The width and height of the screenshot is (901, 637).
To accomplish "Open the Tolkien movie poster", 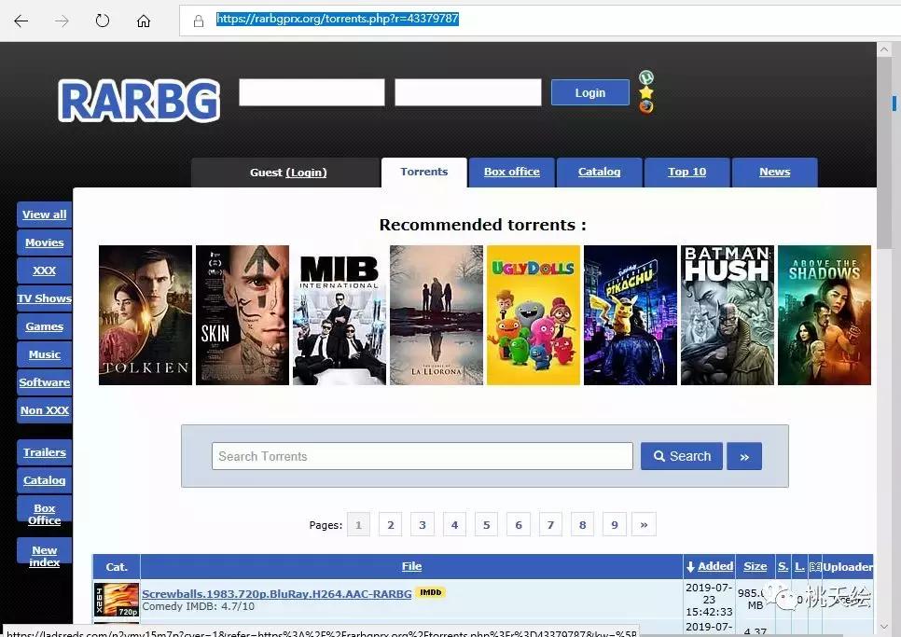I will click(146, 315).
